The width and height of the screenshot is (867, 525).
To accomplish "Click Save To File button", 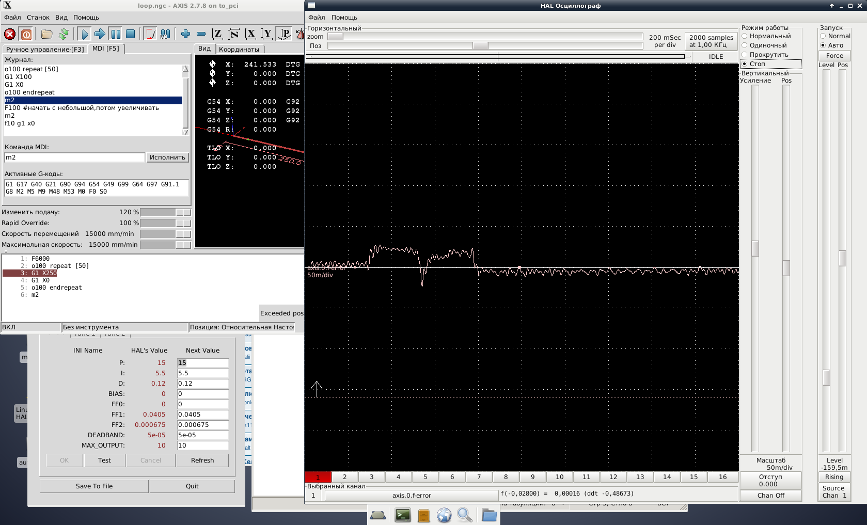I will tap(94, 486).
